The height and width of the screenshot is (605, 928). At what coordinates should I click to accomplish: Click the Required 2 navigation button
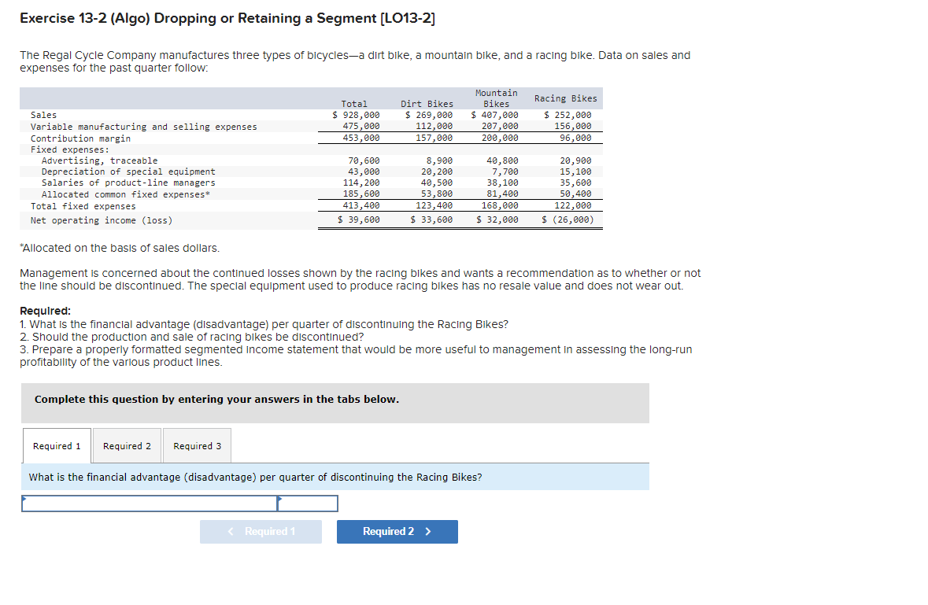[397, 531]
